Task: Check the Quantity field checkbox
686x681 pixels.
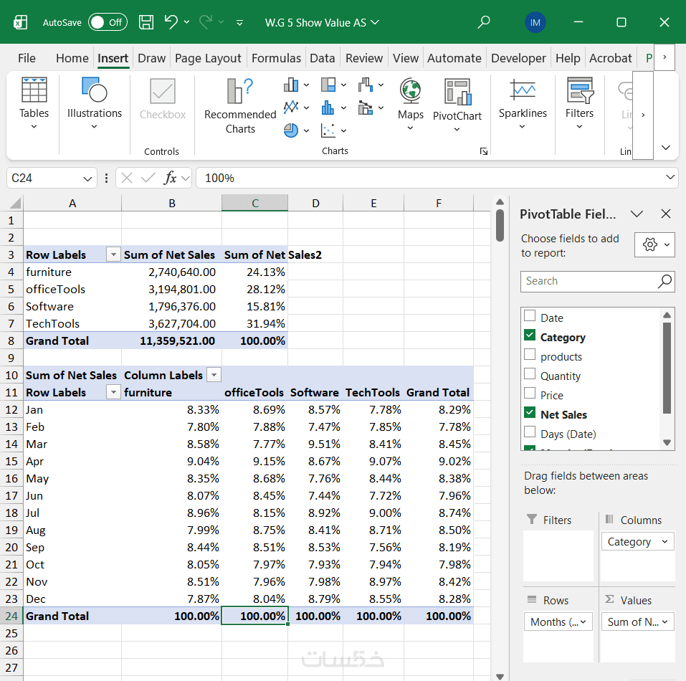Action: tap(530, 374)
